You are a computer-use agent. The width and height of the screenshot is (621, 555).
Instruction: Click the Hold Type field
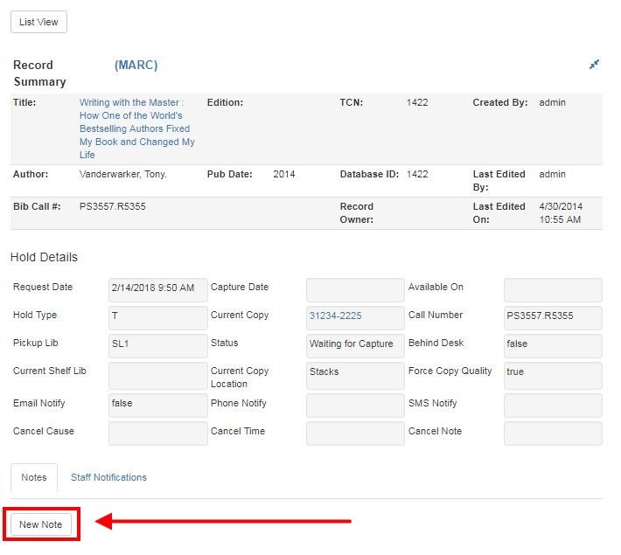pyautogui.click(x=157, y=318)
